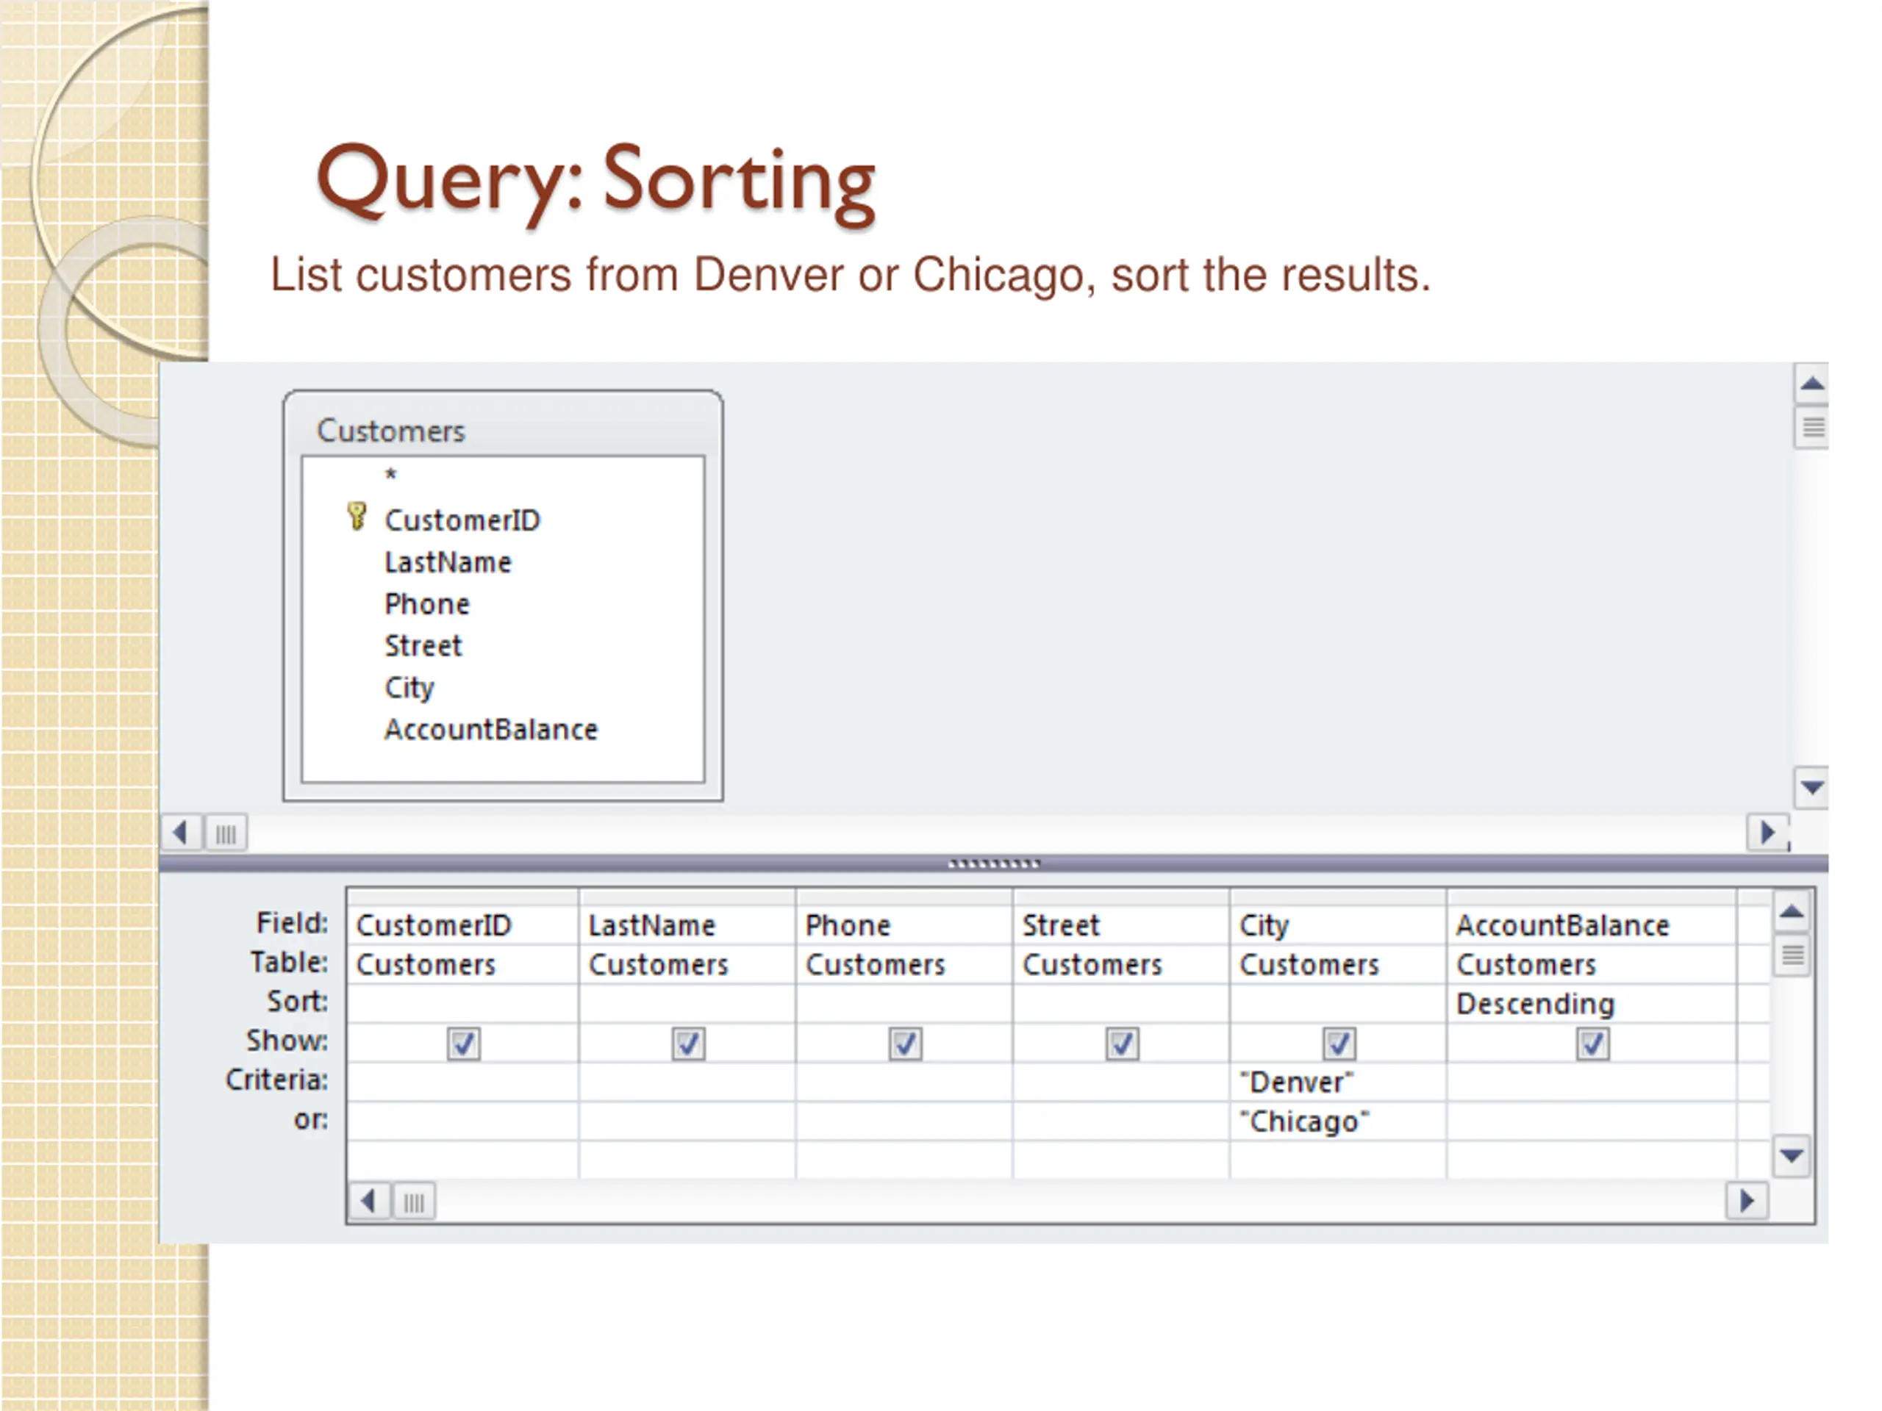
Task: Click the or: row label
Action: [x=310, y=1119]
